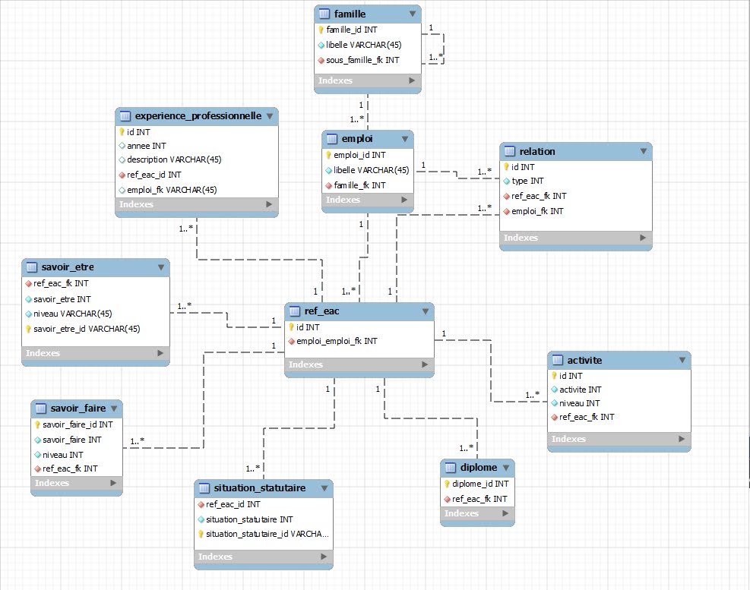
Task: Expand Indexes in the diplome table
Action: click(505, 513)
